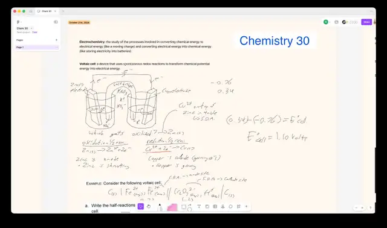Expand the Chem 30 file name dropdown
This screenshot has width=387, height=228.
click(x=31, y=28)
